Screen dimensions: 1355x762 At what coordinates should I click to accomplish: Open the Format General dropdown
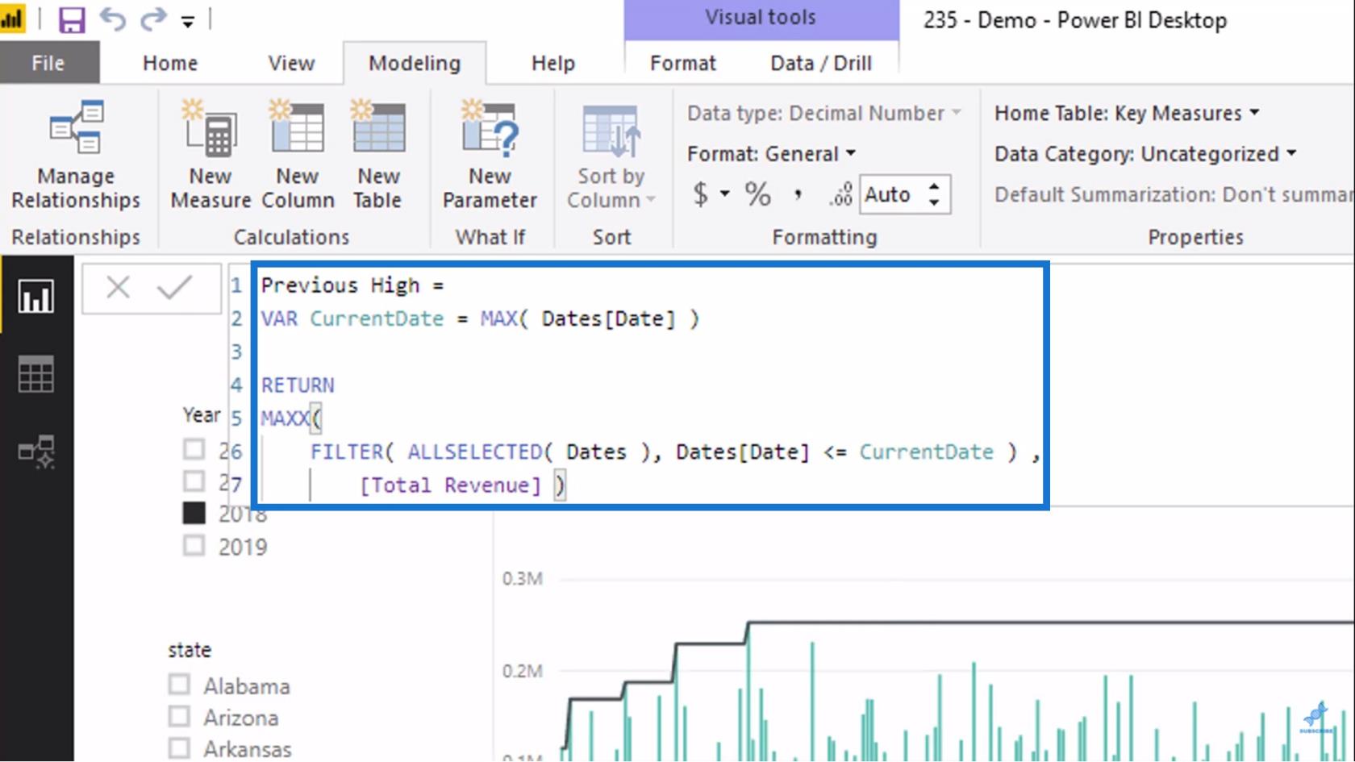[772, 153]
